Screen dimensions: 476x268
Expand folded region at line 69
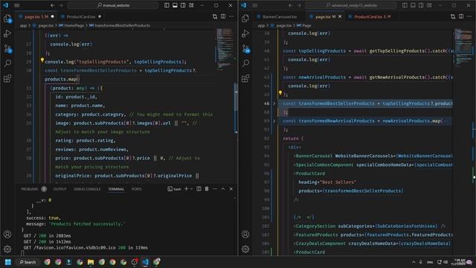click(x=274, y=121)
